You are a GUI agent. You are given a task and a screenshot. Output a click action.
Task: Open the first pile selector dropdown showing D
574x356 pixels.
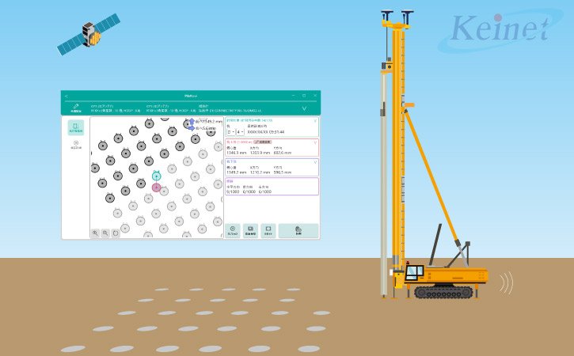pyautogui.click(x=231, y=131)
